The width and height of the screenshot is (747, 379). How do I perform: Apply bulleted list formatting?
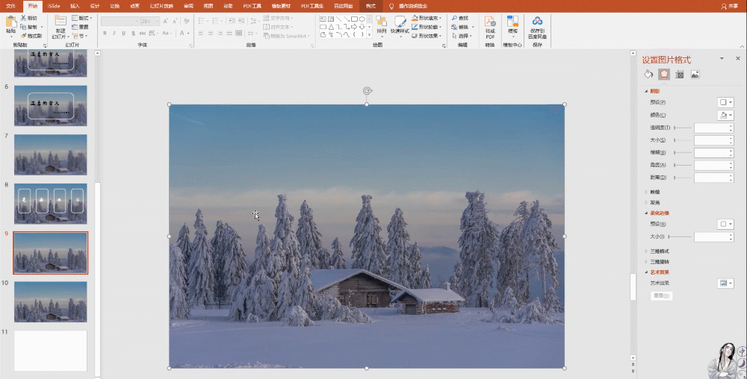click(203, 21)
